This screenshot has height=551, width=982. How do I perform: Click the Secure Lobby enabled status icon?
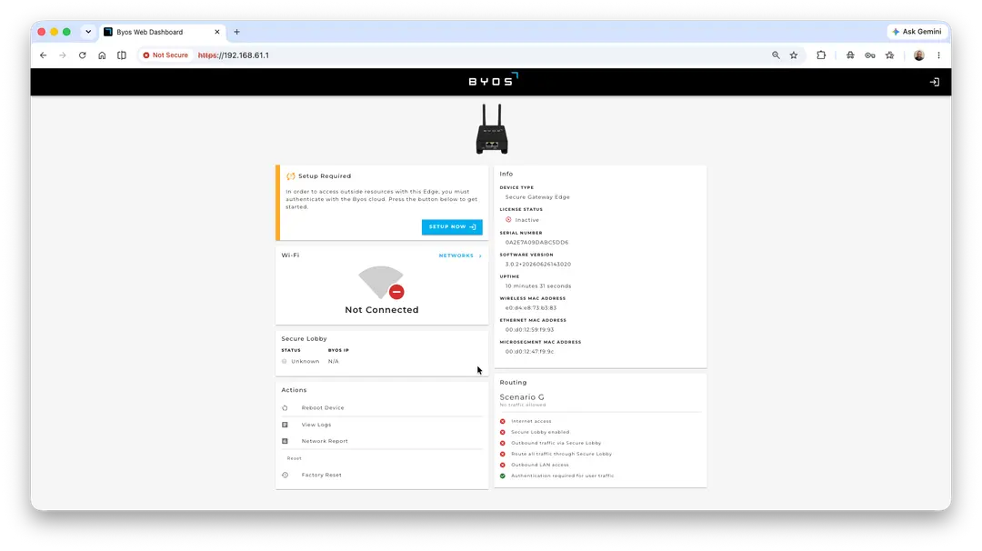[502, 432]
